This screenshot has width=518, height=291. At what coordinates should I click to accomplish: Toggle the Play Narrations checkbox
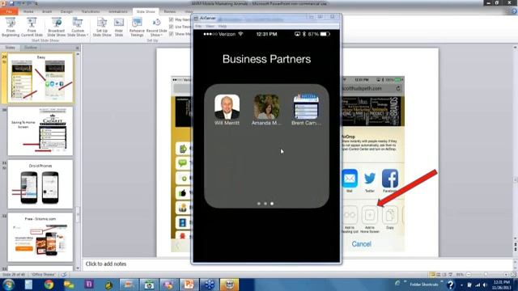click(171, 19)
